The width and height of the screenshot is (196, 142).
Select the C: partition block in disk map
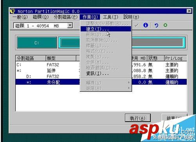click(x=37, y=43)
